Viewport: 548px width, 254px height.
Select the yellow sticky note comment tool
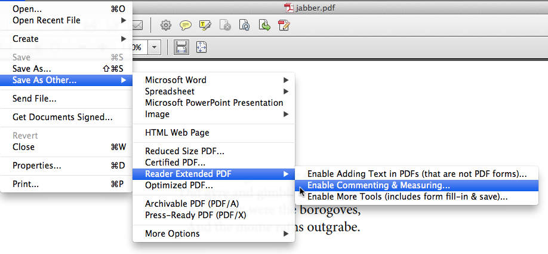185,25
